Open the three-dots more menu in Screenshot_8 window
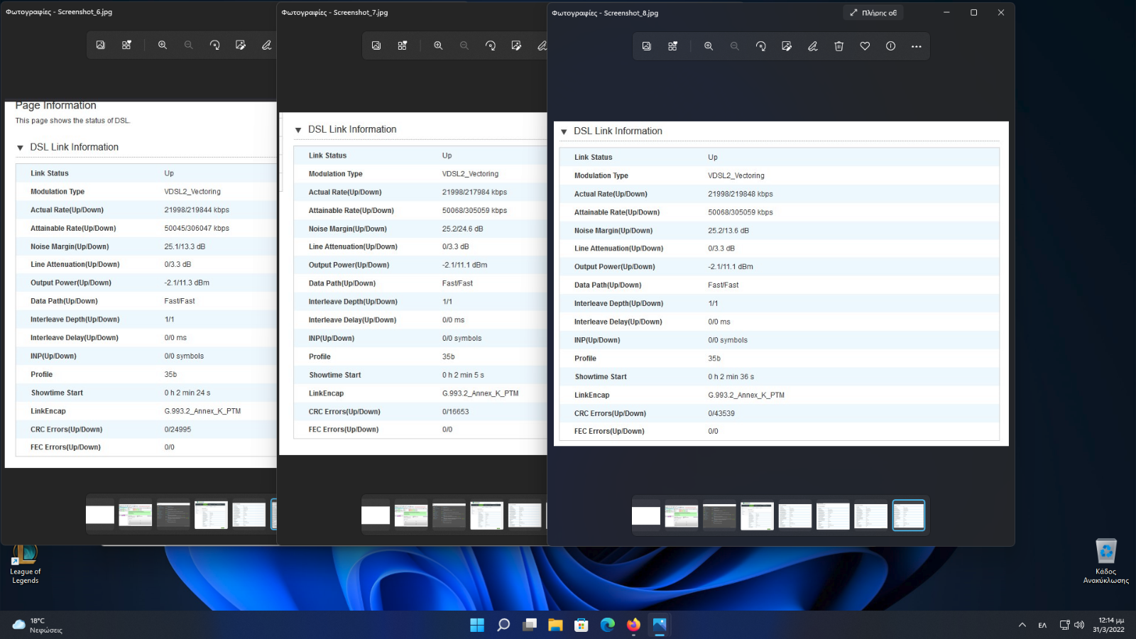The width and height of the screenshot is (1136, 639). coord(917,46)
